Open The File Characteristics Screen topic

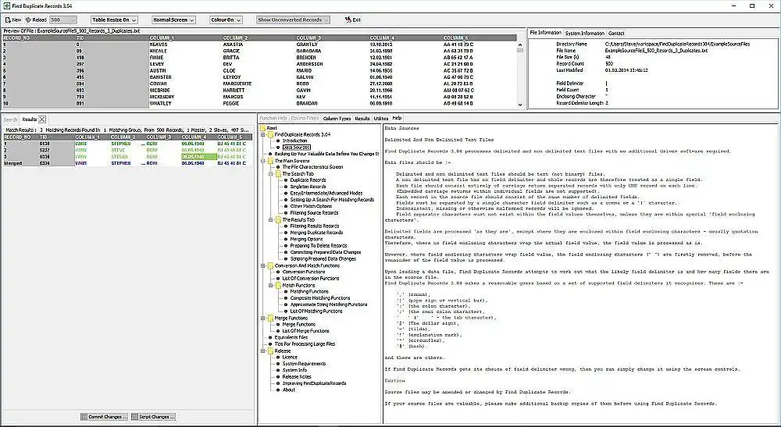point(313,167)
